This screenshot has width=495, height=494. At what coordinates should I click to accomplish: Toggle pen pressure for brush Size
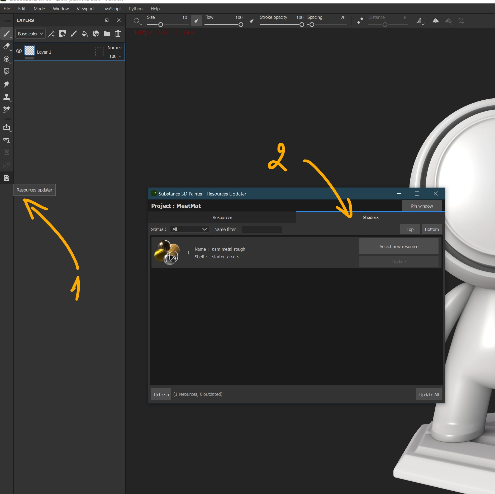coord(196,21)
